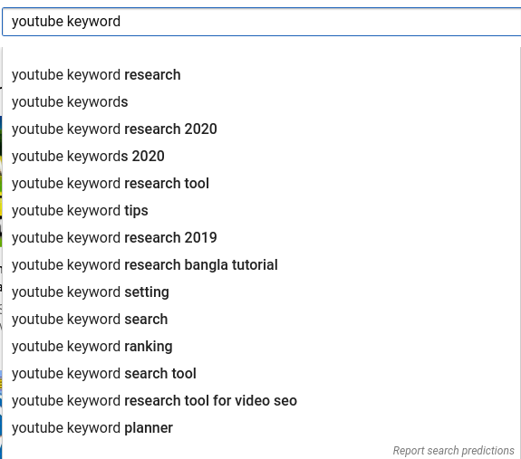This screenshot has width=521, height=459.
Task: Choose 'youtube keyword ranking' from the list
Action: click(262, 347)
